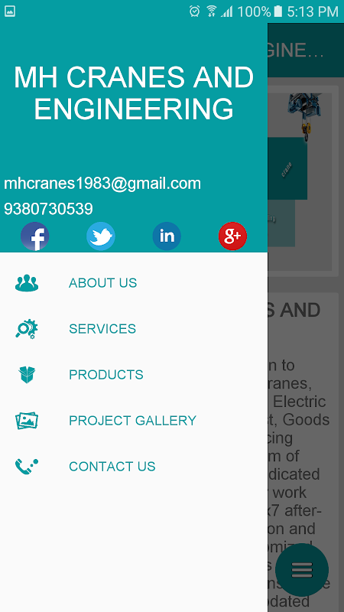The image size is (344, 612).
Task: Tap the alarm clock status bar icon
Action: pos(194,11)
